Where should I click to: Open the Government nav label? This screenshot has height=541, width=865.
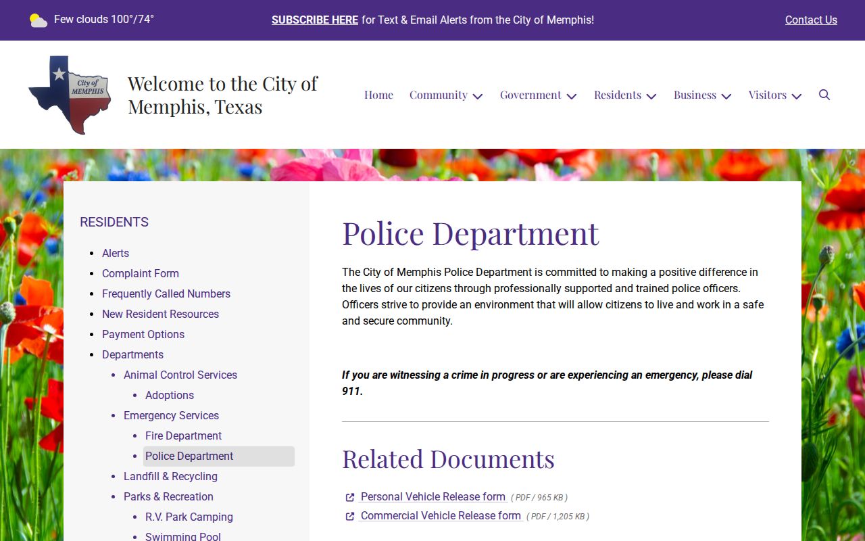click(530, 95)
